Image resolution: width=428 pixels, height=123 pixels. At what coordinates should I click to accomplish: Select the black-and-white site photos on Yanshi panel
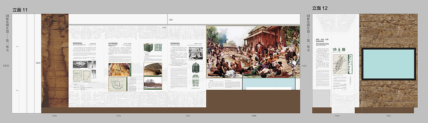point(84,64)
